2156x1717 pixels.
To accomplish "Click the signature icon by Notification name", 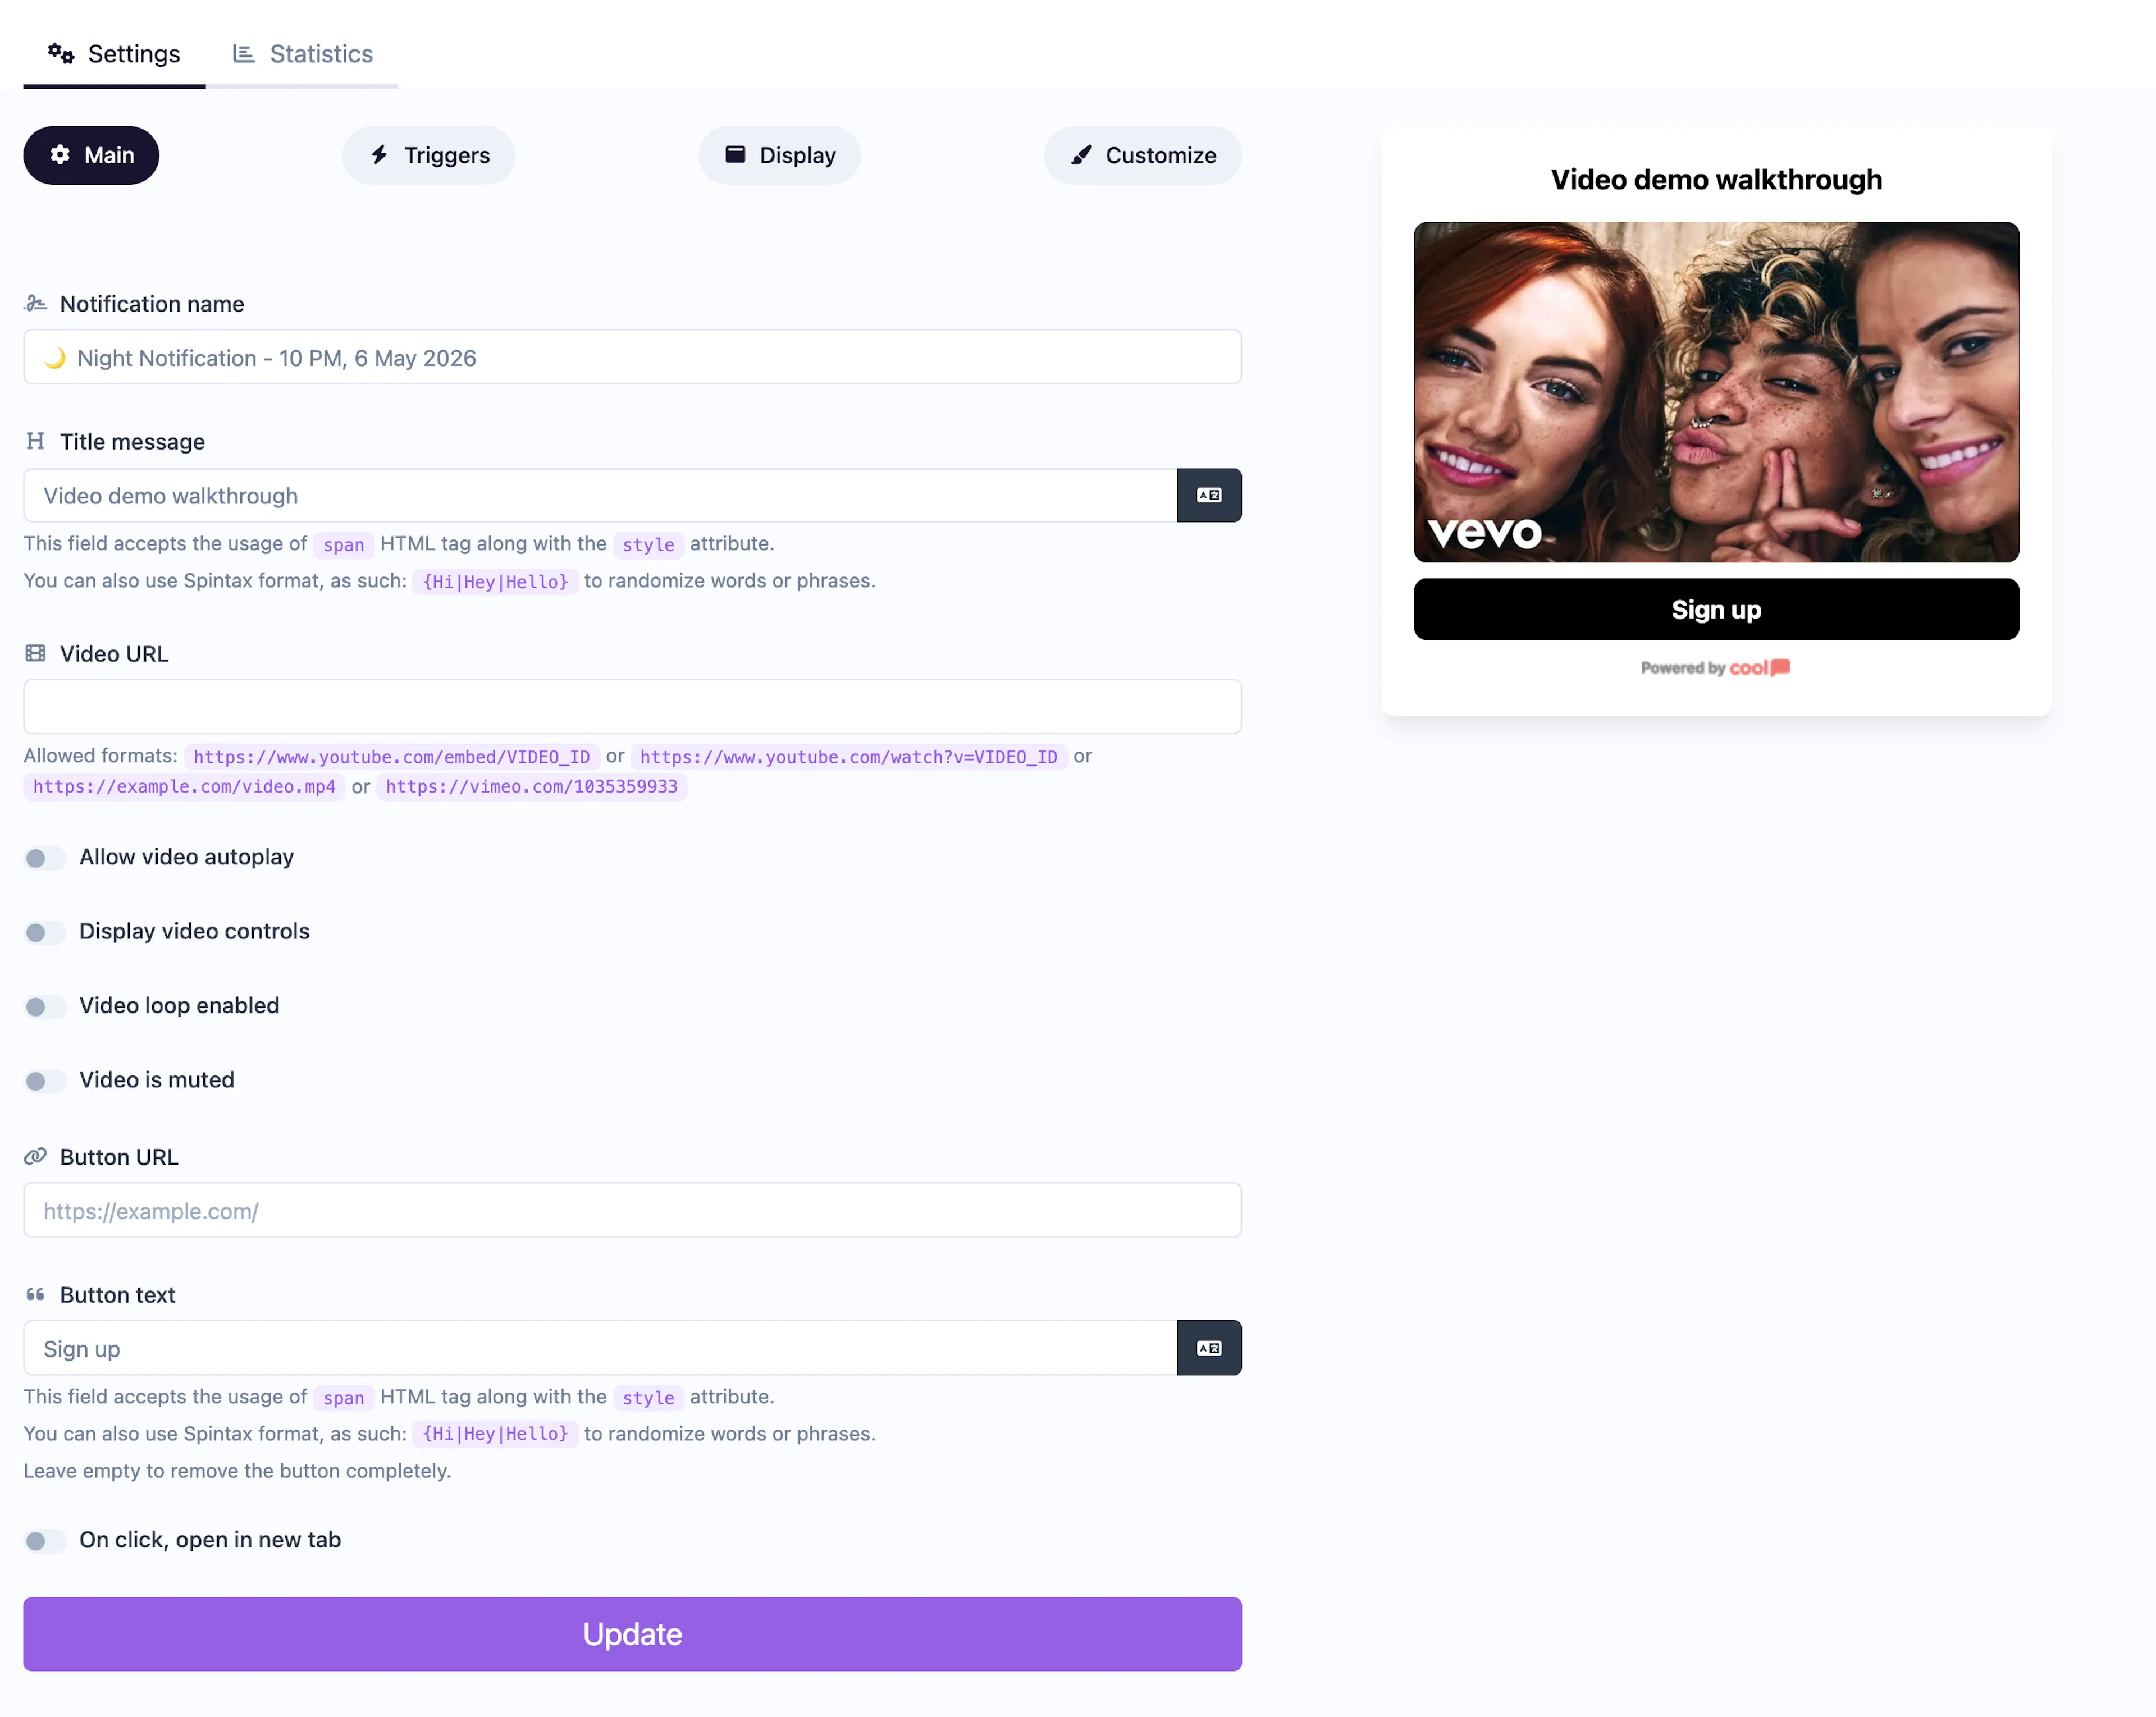I will tap(36, 303).
